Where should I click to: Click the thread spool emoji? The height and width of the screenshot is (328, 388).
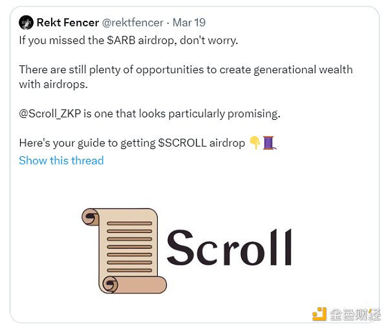270,143
